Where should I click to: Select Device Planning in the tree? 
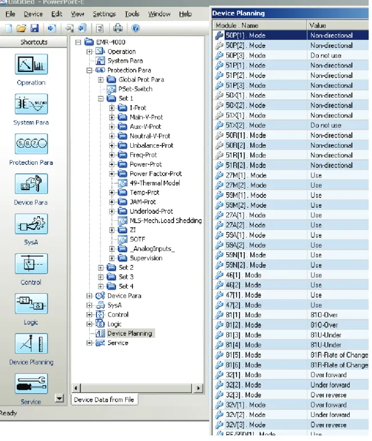tap(130, 334)
